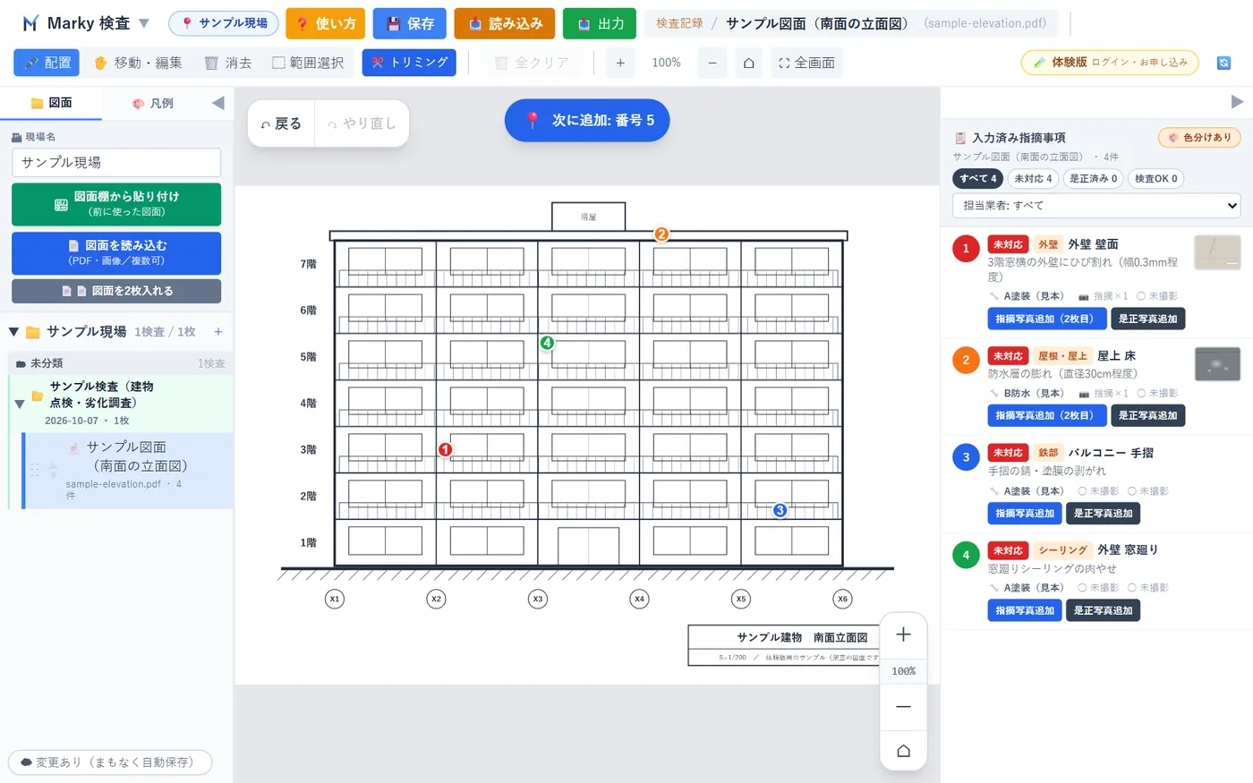Click the 出力 export button
Viewport: 1253px width, 783px height.
click(x=600, y=23)
